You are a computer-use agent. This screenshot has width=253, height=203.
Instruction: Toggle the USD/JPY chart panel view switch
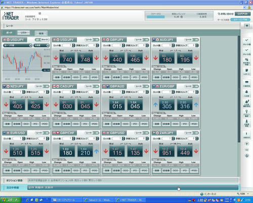pyautogui.click(x=42, y=40)
